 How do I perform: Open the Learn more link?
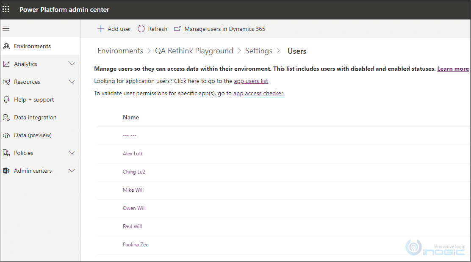pos(453,69)
